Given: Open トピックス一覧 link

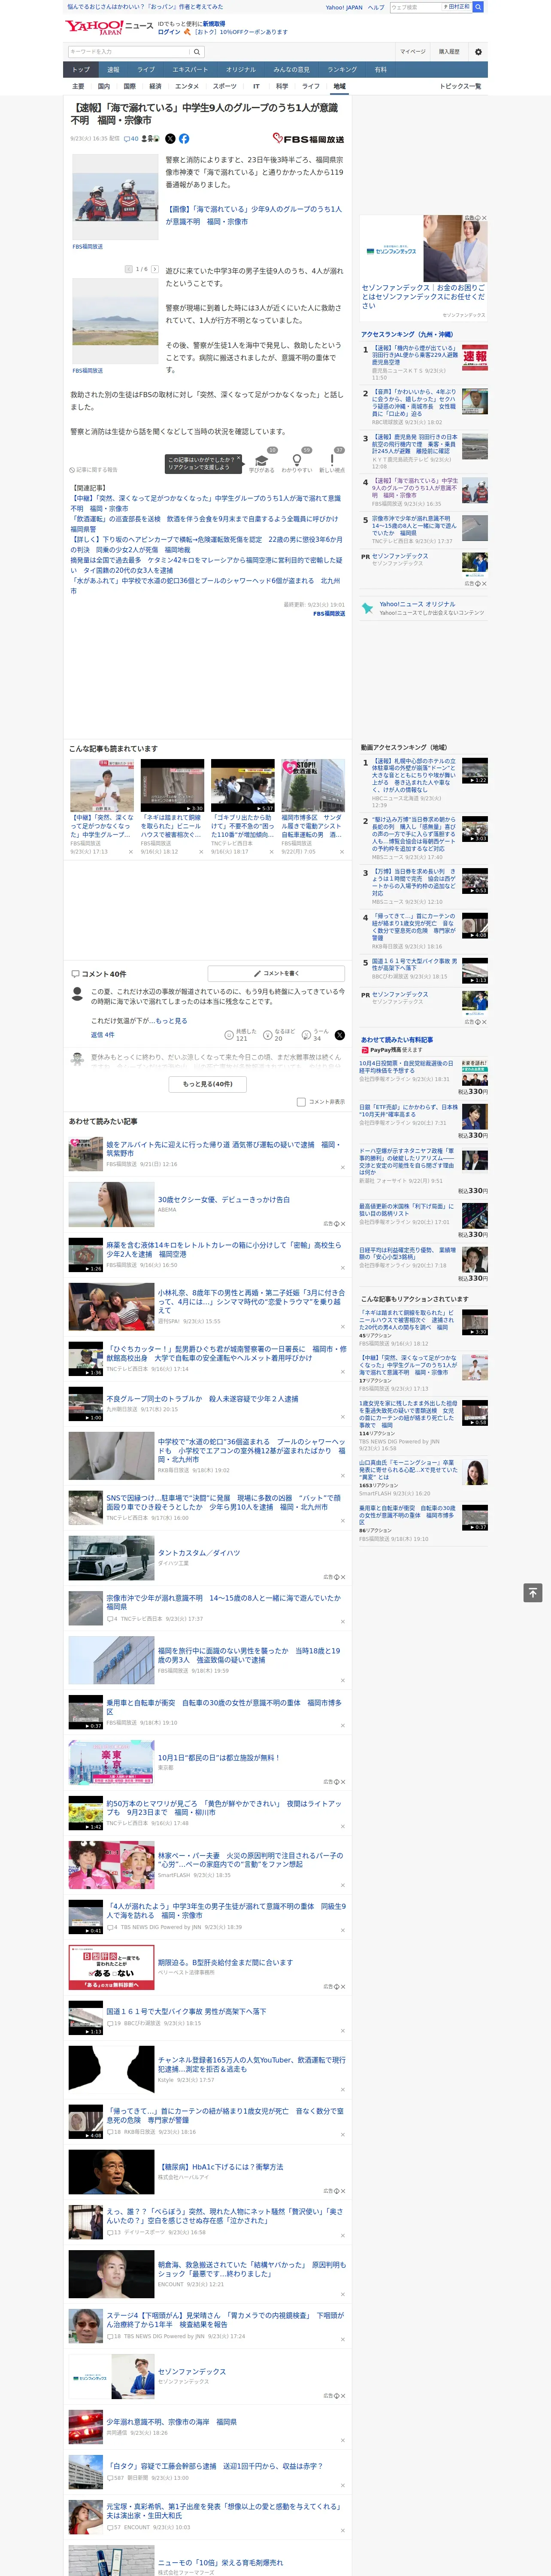Looking at the screenshot, I should [x=460, y=86].
